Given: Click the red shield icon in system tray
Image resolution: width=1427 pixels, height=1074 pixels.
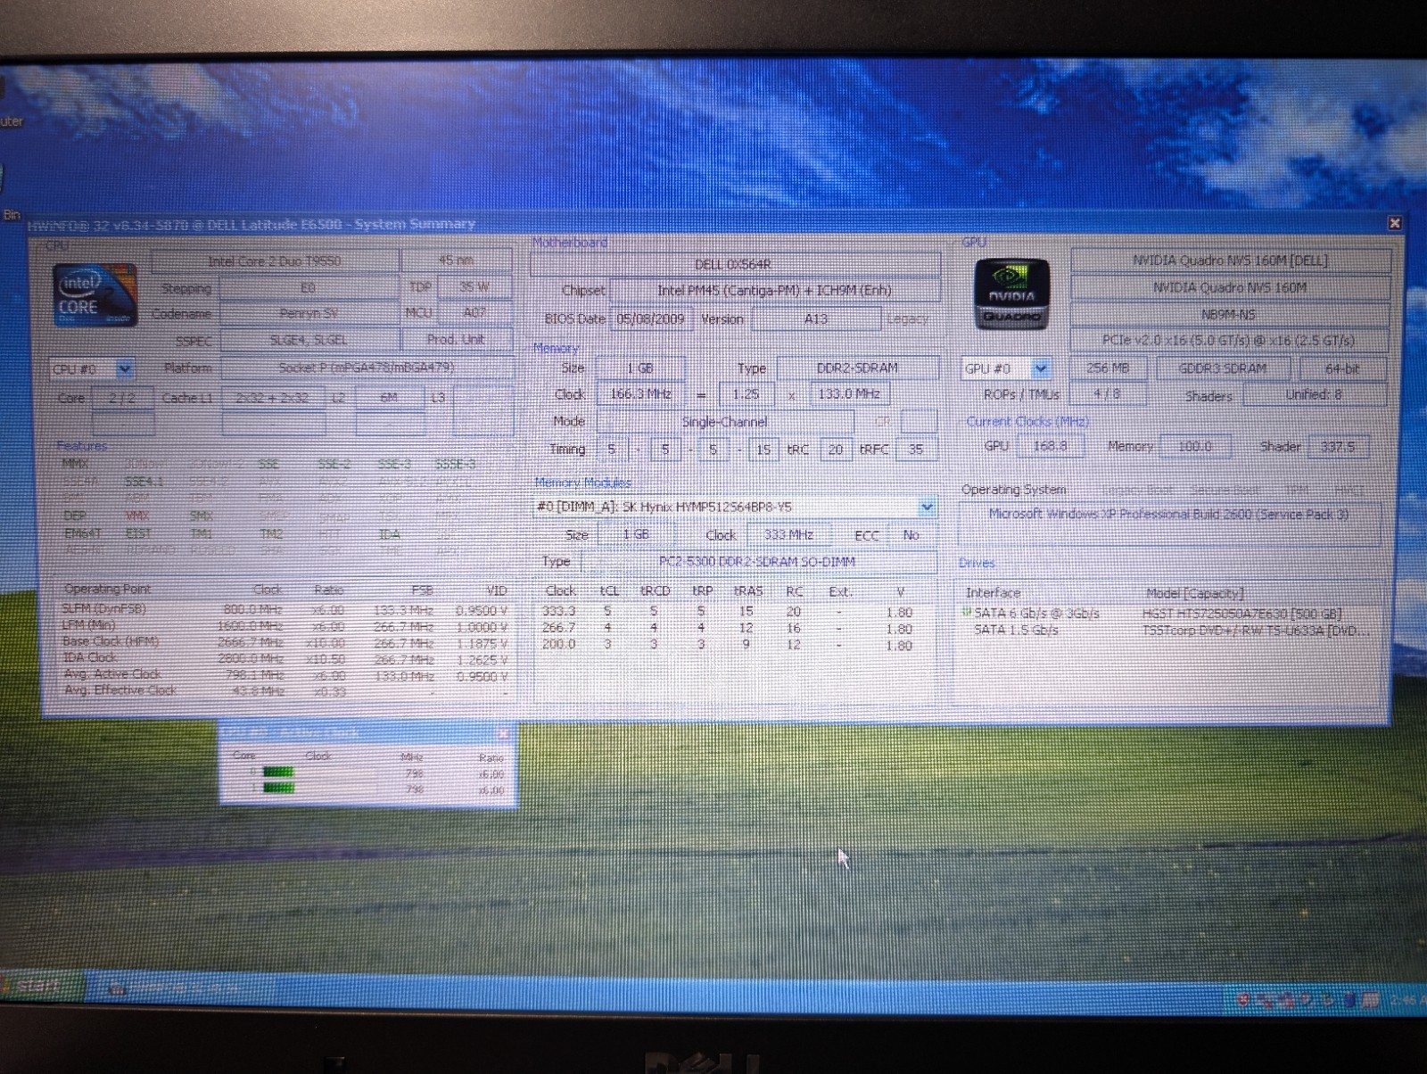Looking at the screenshot, I should [x=1244, y=1000].
